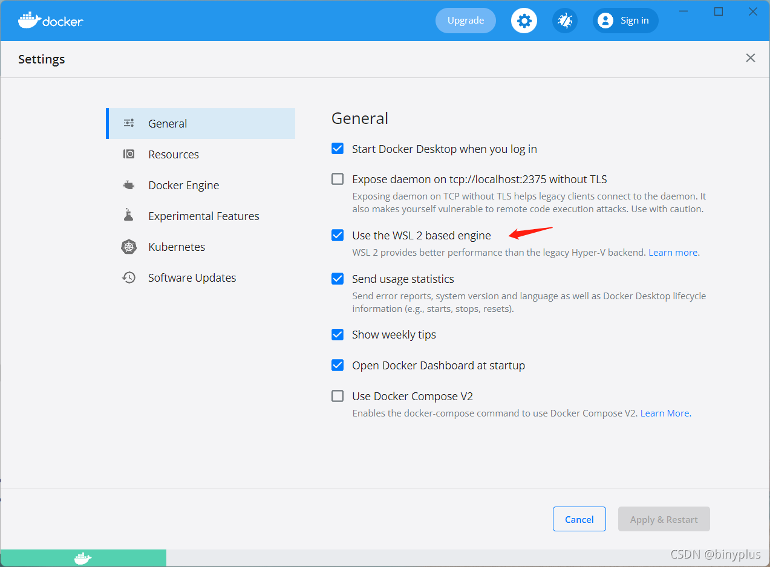Go to Kubernetes settings
The width and height of the screenshot is (770, 567).
pyautogui.click(x=200, y=247)
